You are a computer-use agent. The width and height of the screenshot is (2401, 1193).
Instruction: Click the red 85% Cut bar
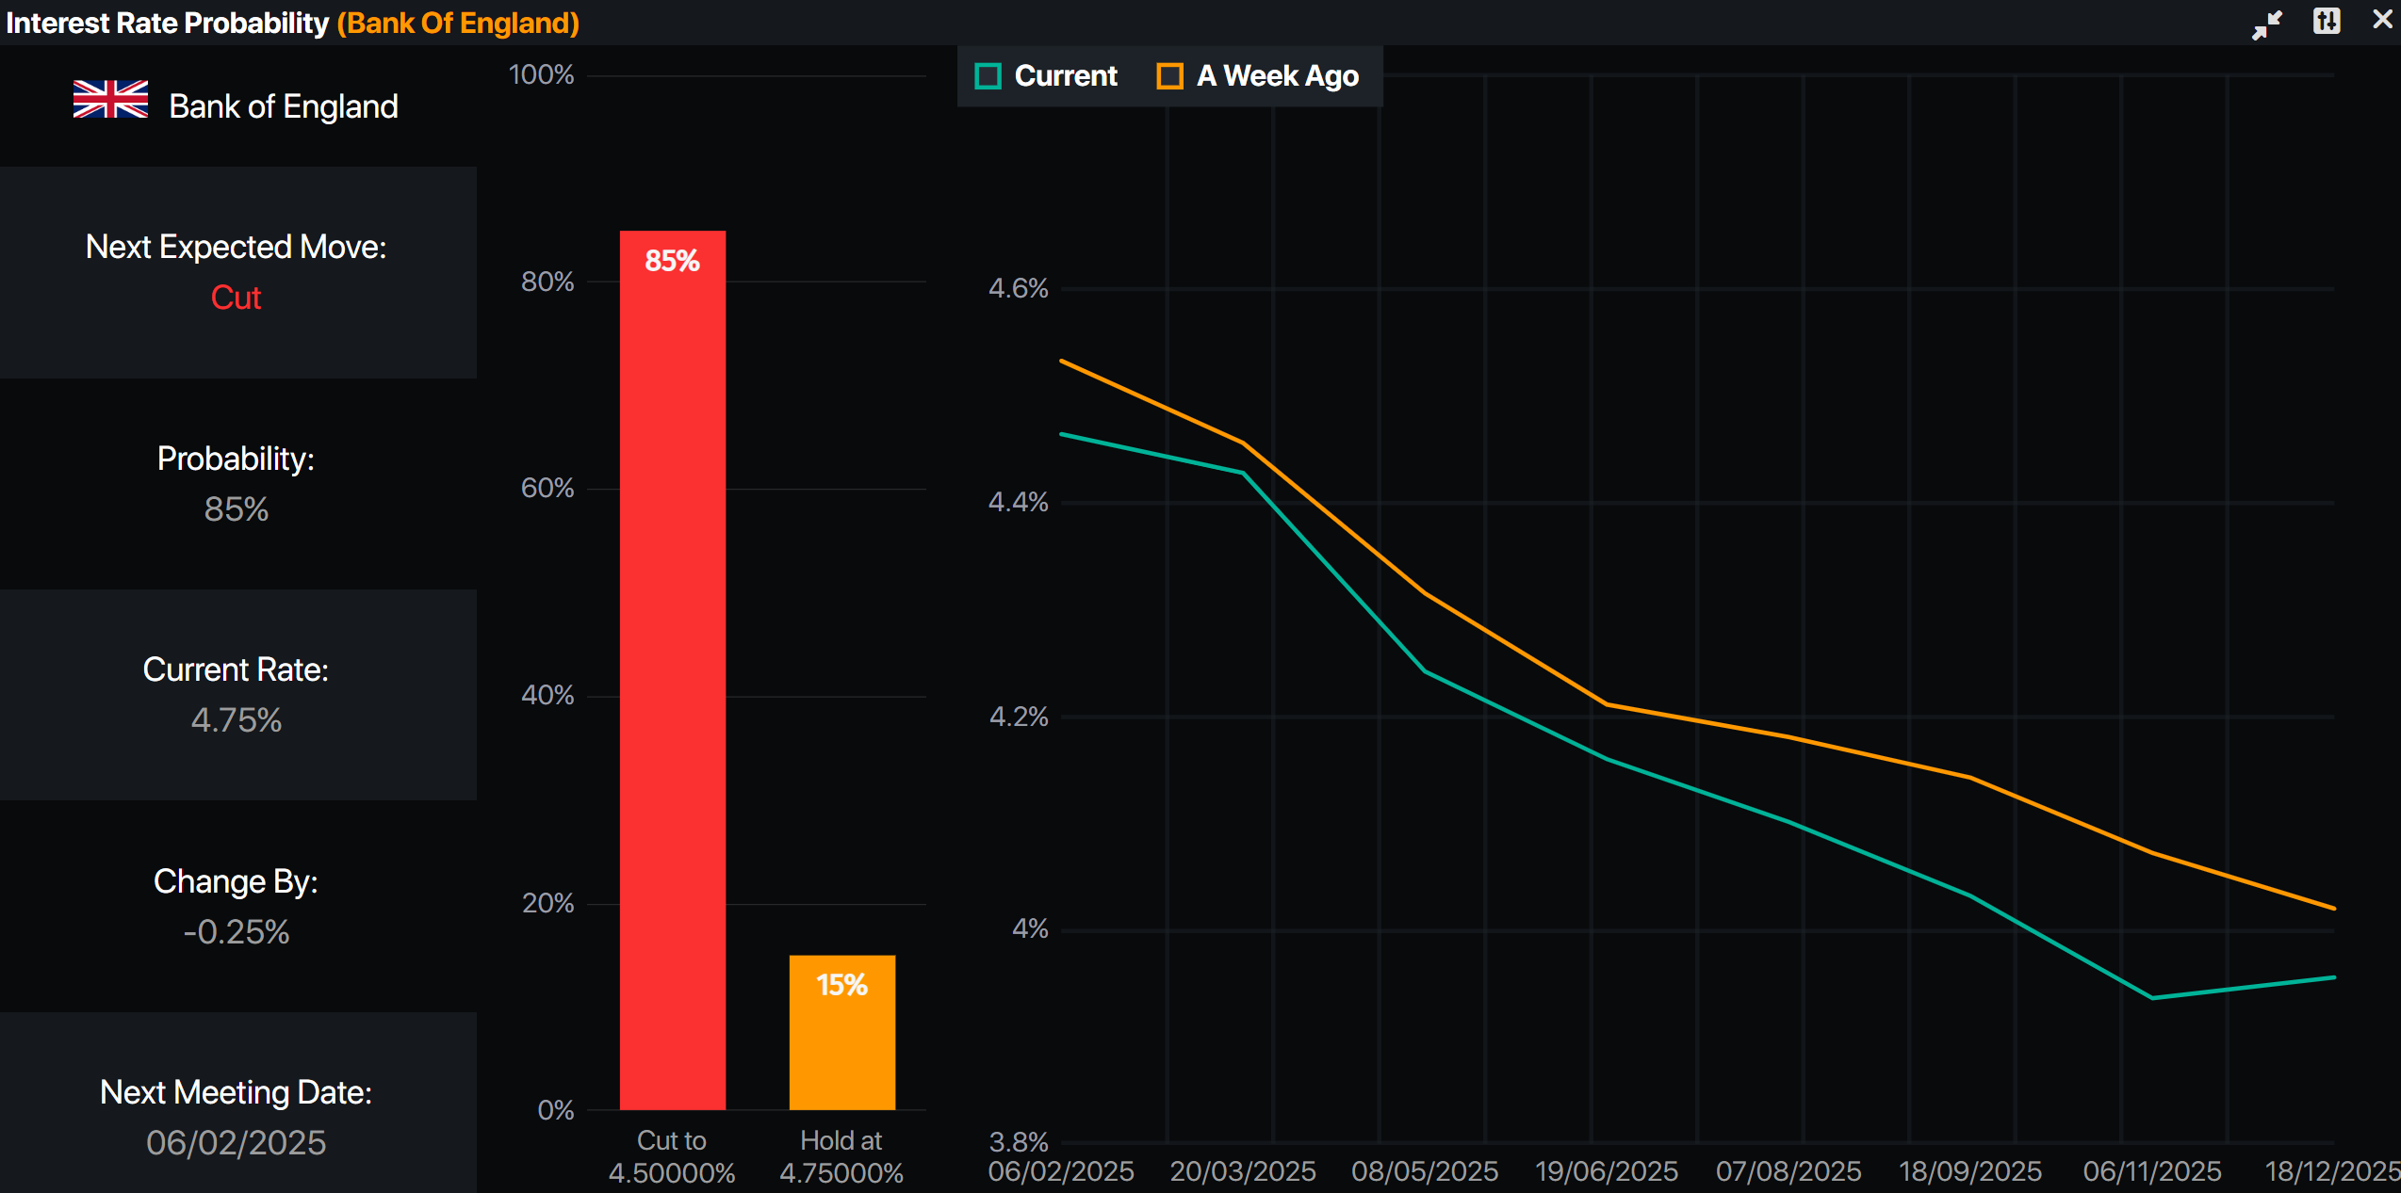[672, 669]
